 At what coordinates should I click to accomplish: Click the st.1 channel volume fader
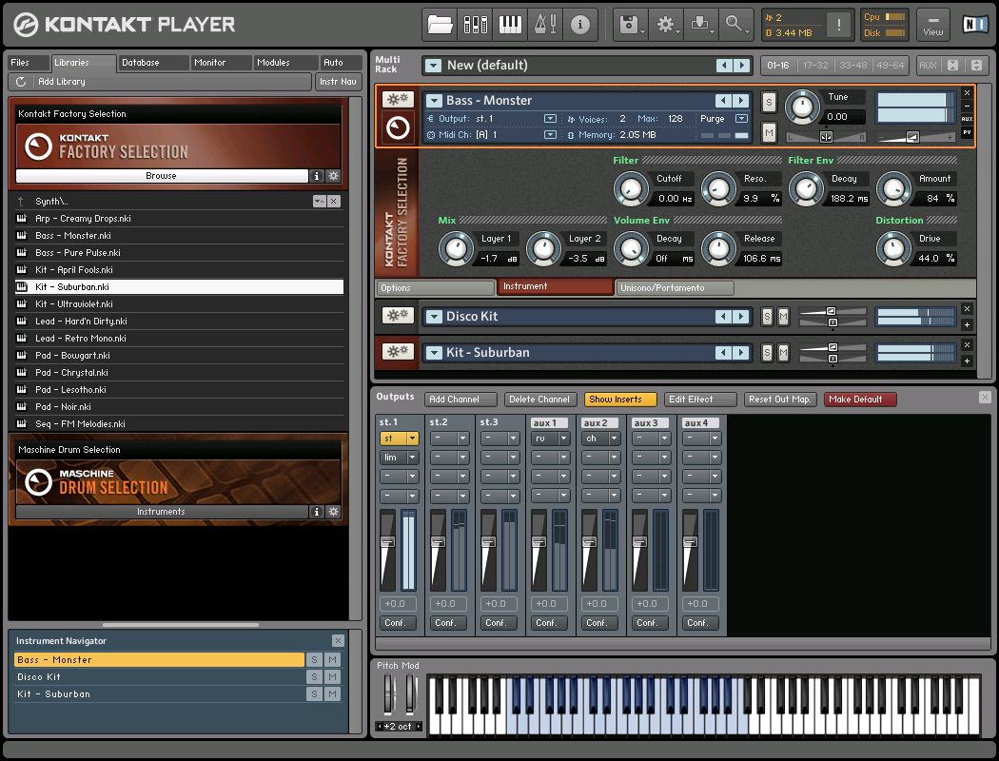387,542
